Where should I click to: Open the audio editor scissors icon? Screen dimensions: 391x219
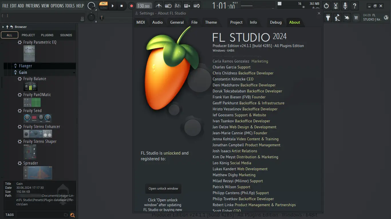click(336, 6)
